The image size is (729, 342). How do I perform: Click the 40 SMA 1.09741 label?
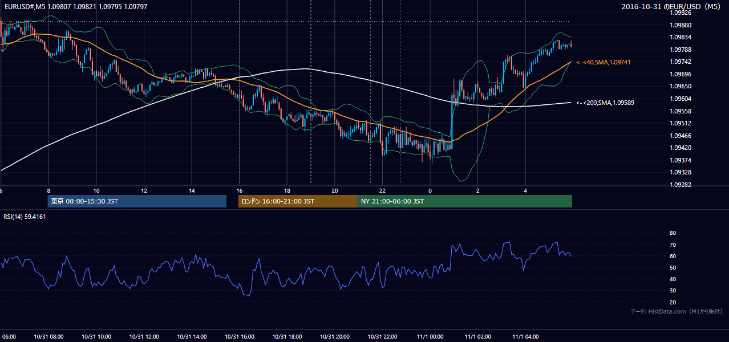point(604,62)
